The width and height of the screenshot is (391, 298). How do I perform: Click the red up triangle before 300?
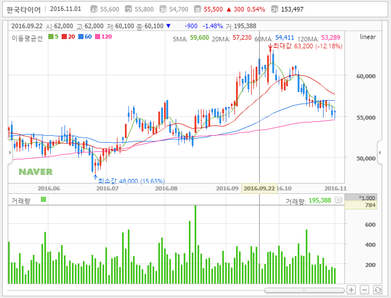click(229, 9)
